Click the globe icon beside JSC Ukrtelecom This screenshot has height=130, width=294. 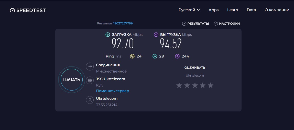click(x=90, y=81)
